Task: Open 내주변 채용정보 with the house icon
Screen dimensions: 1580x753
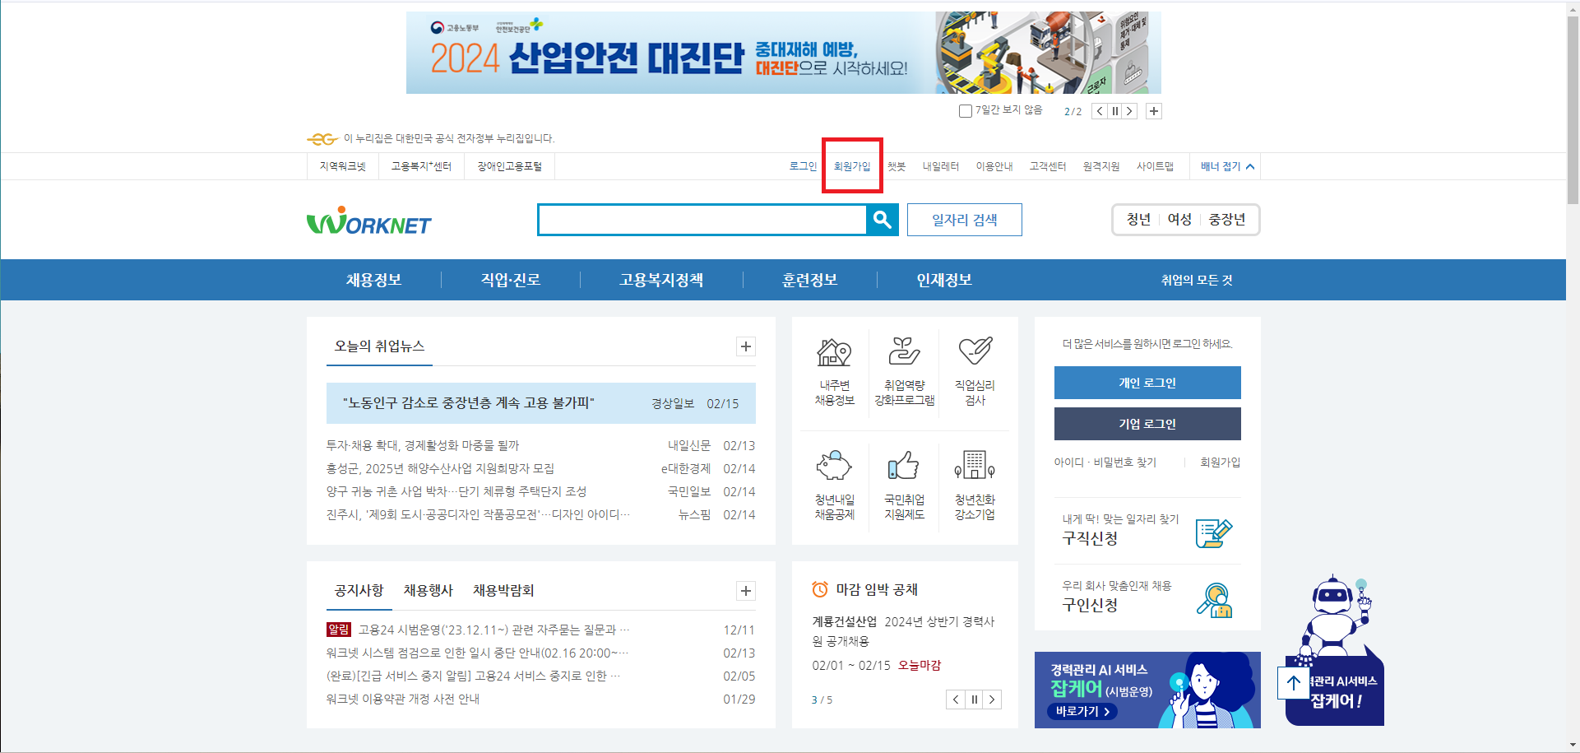Action: 834,353
